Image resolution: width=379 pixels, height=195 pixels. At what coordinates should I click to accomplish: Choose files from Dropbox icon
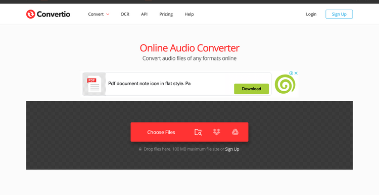click(x=217, y=132)
